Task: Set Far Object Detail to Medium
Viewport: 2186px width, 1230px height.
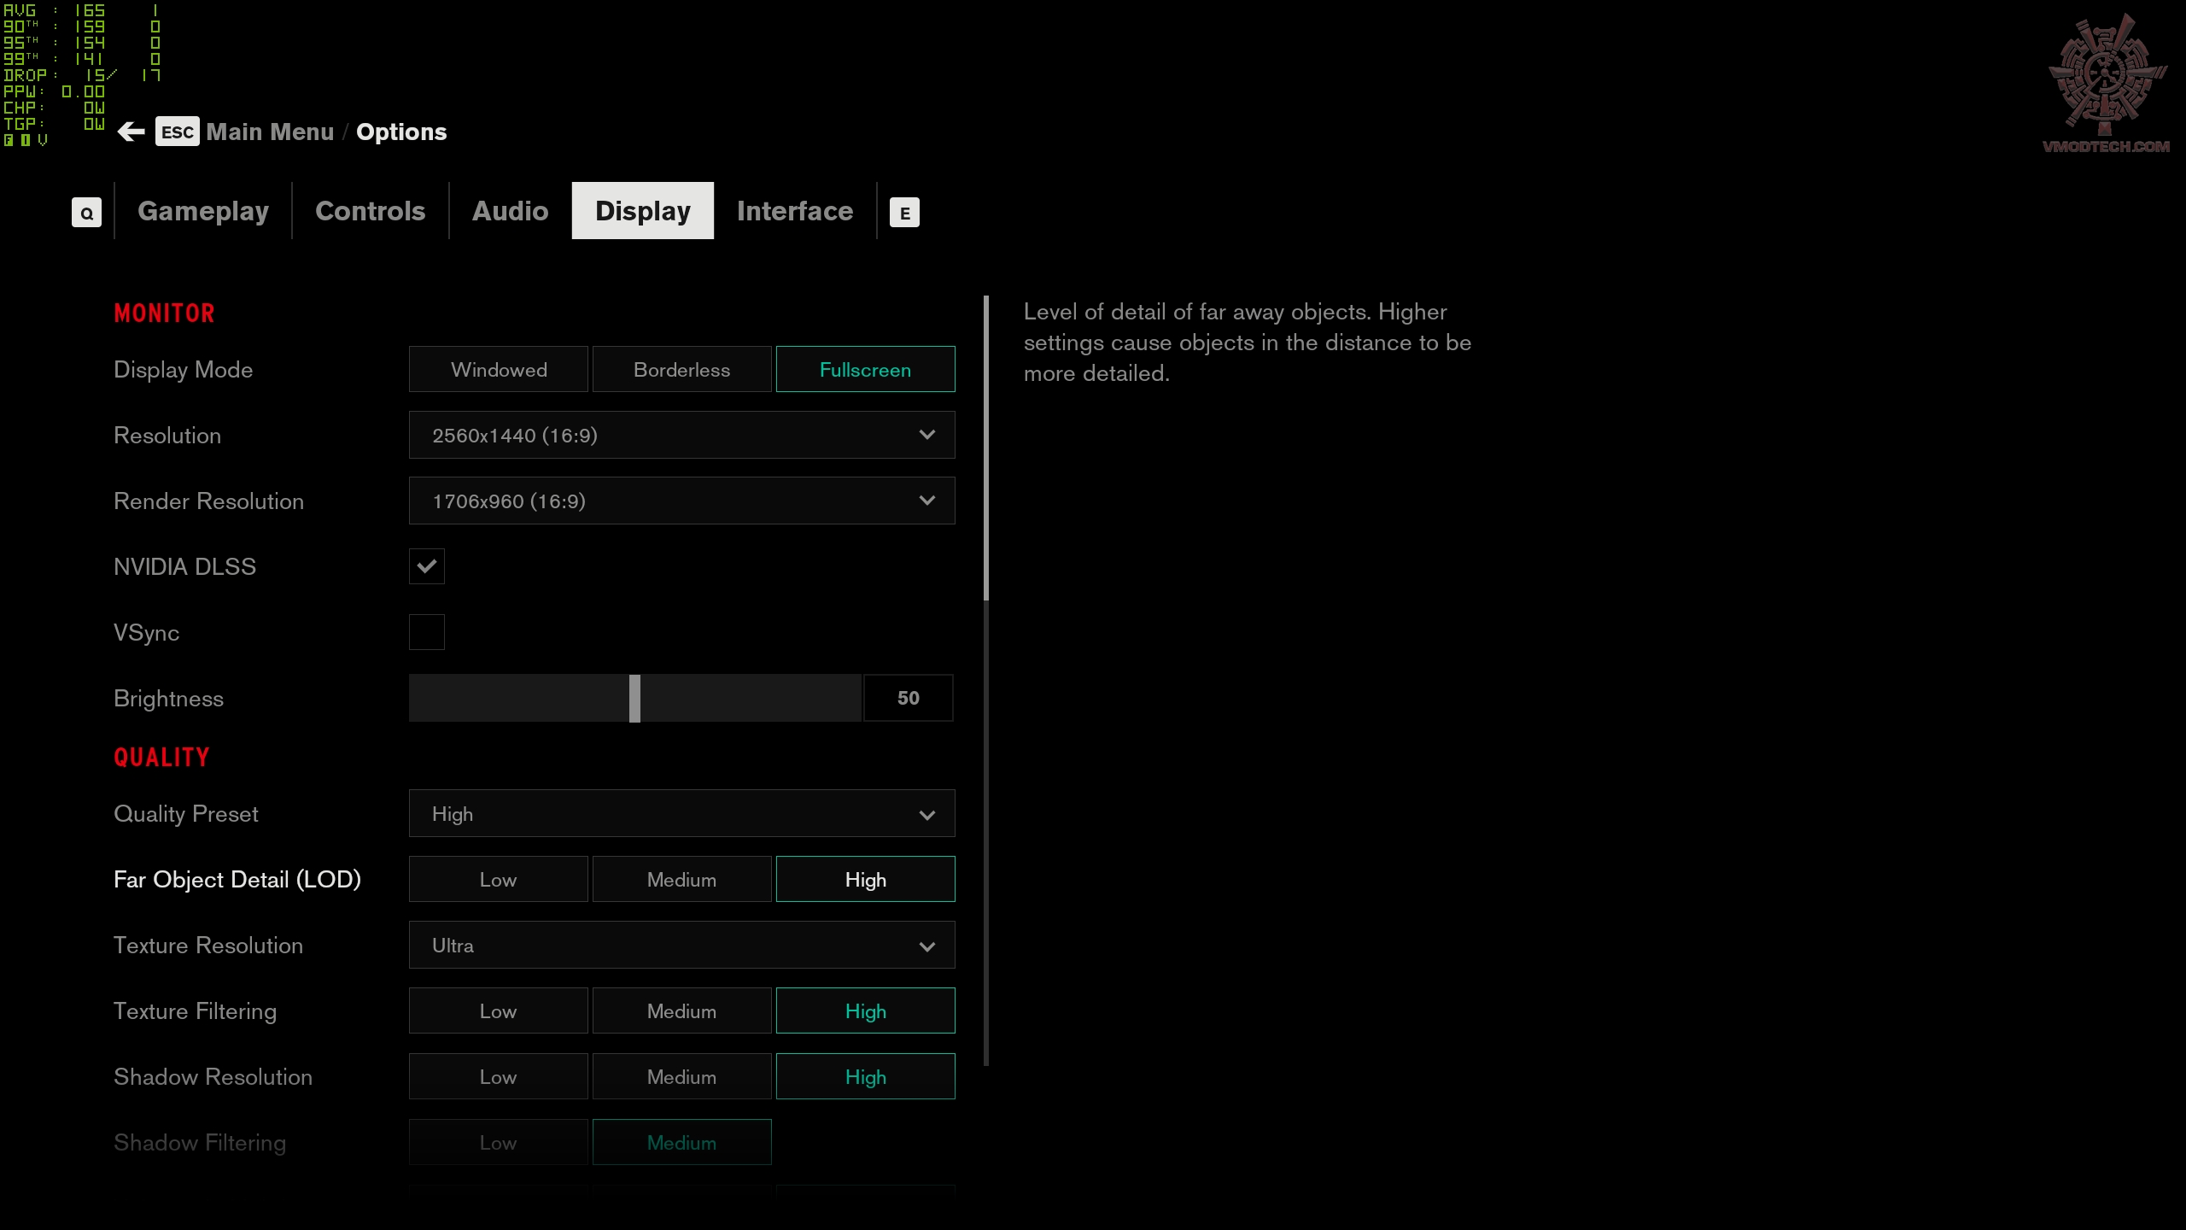Action: (x=681, y=880)
